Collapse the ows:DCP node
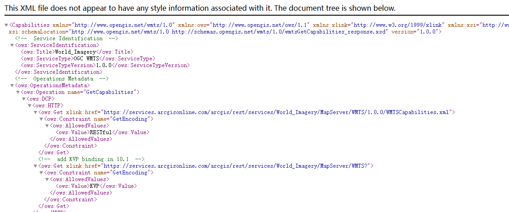The image size is (509, 212). [x=24, y=99]
